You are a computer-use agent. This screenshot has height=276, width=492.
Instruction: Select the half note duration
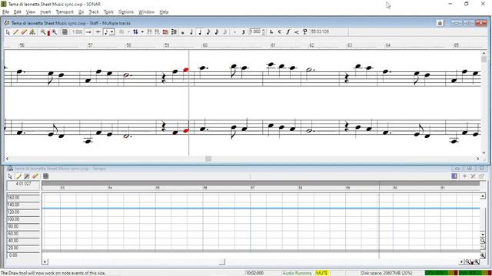191,32
